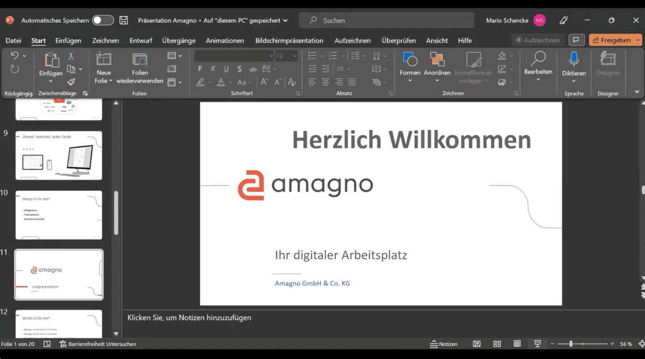
Task: Apply bold with the F button
Action: pyautogui.click(x=200, y=69)
